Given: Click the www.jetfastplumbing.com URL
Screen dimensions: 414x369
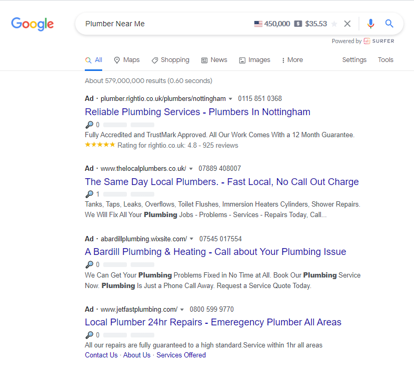Looking at the screenshot, I should coord(139,309).
